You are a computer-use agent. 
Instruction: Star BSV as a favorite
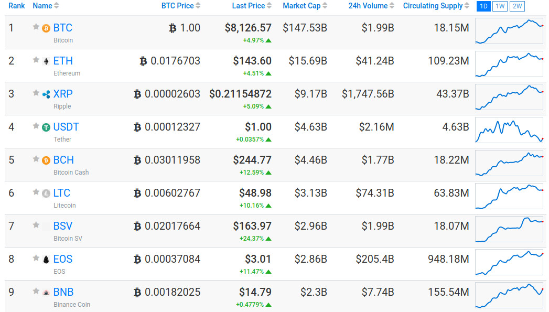[36, 225]
